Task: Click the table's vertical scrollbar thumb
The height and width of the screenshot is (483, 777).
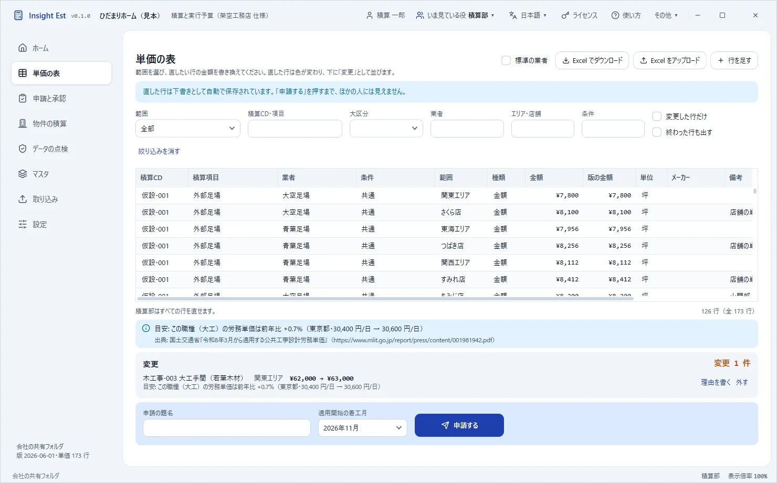Action: pos(755,191)
